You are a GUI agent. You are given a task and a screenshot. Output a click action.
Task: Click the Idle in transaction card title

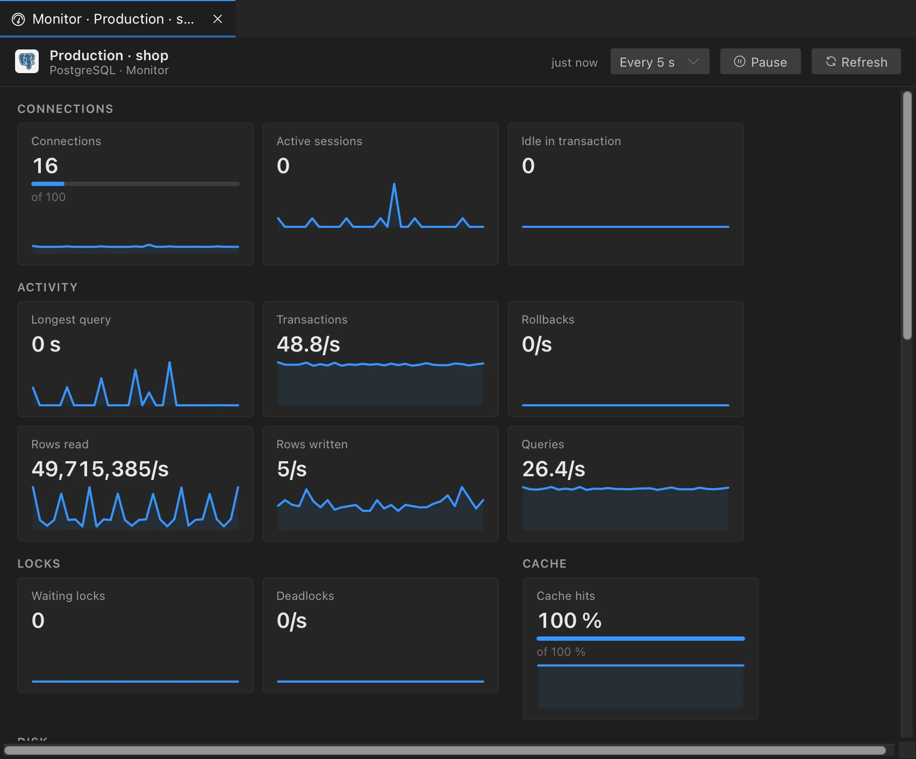(571, 141)
